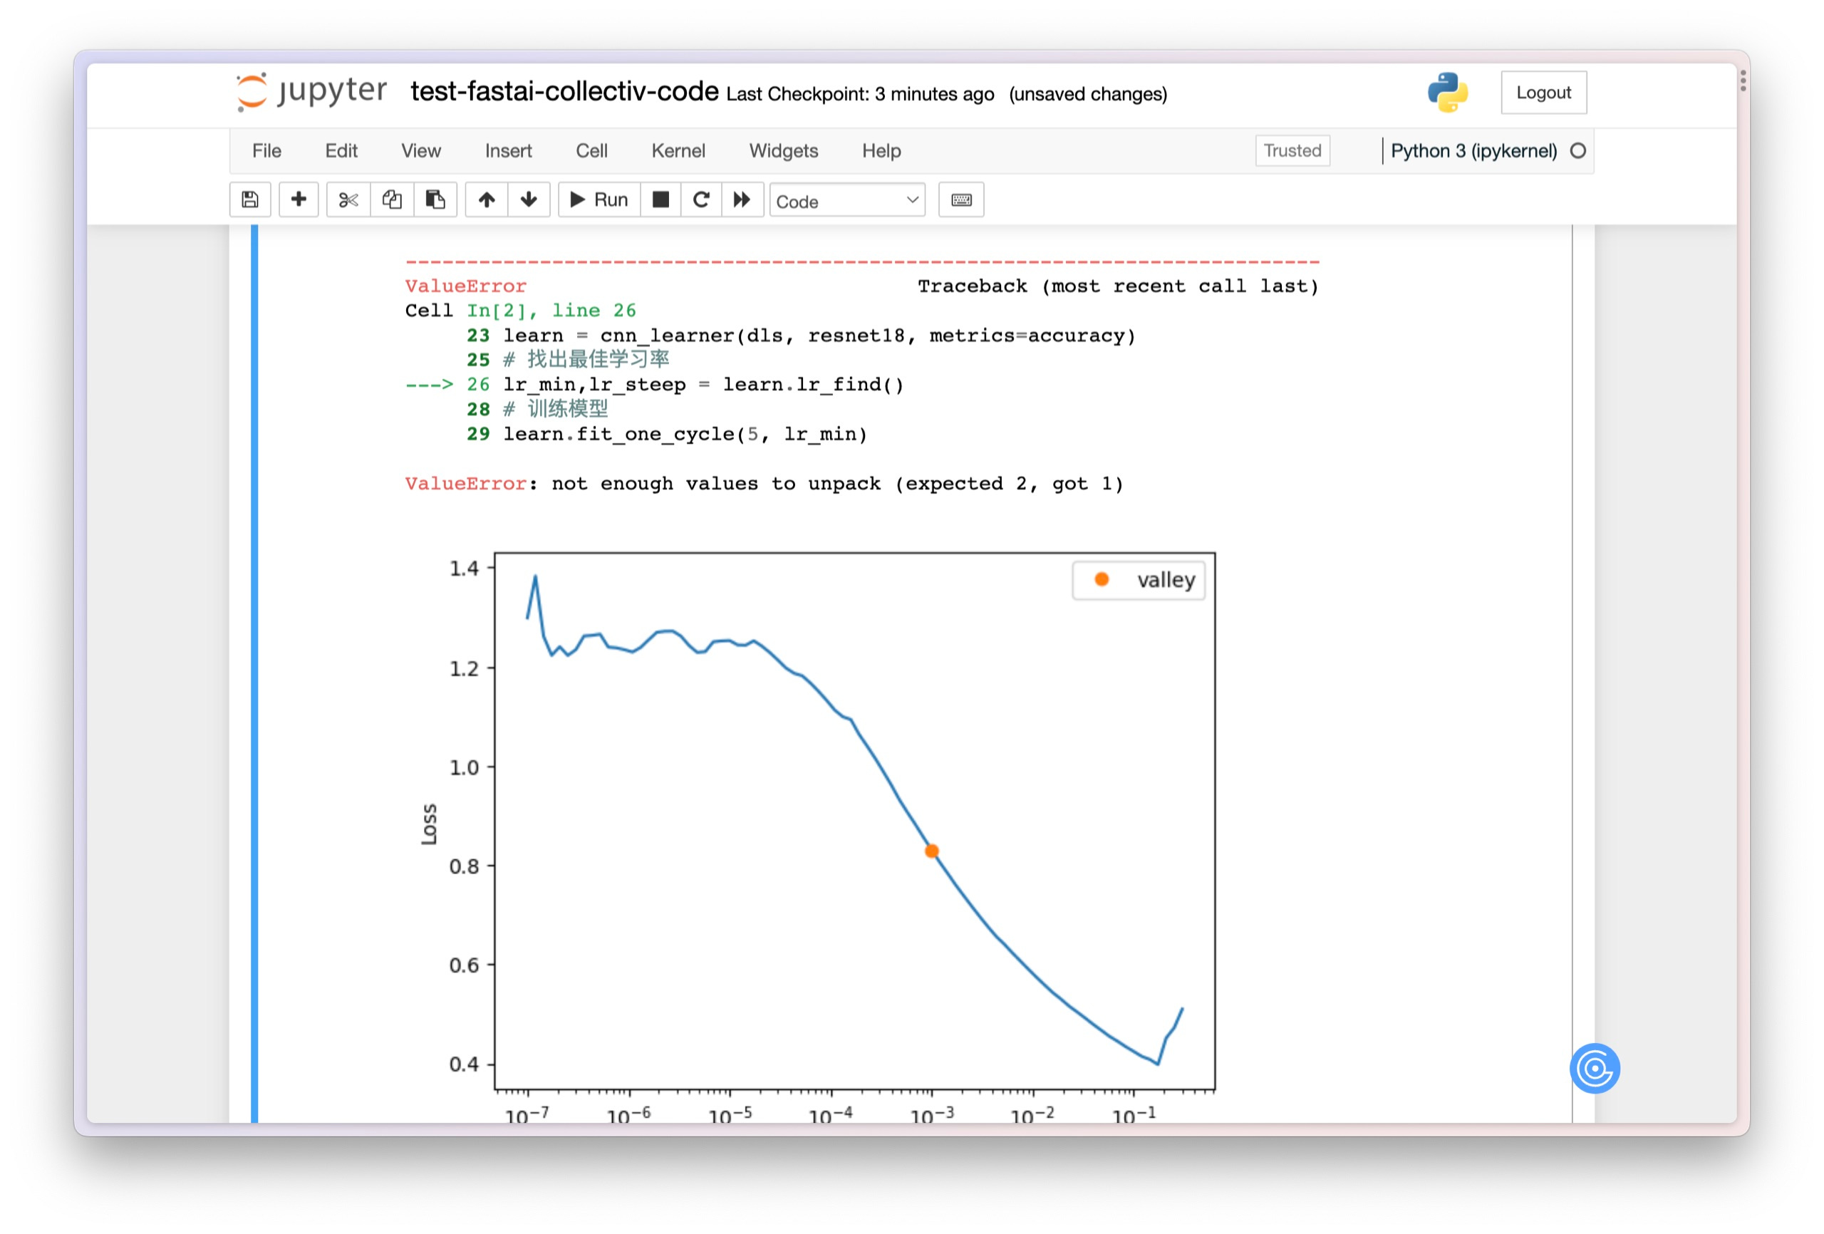Open the File menu
1824x1234 pixels.
click(x=266, y=151)
